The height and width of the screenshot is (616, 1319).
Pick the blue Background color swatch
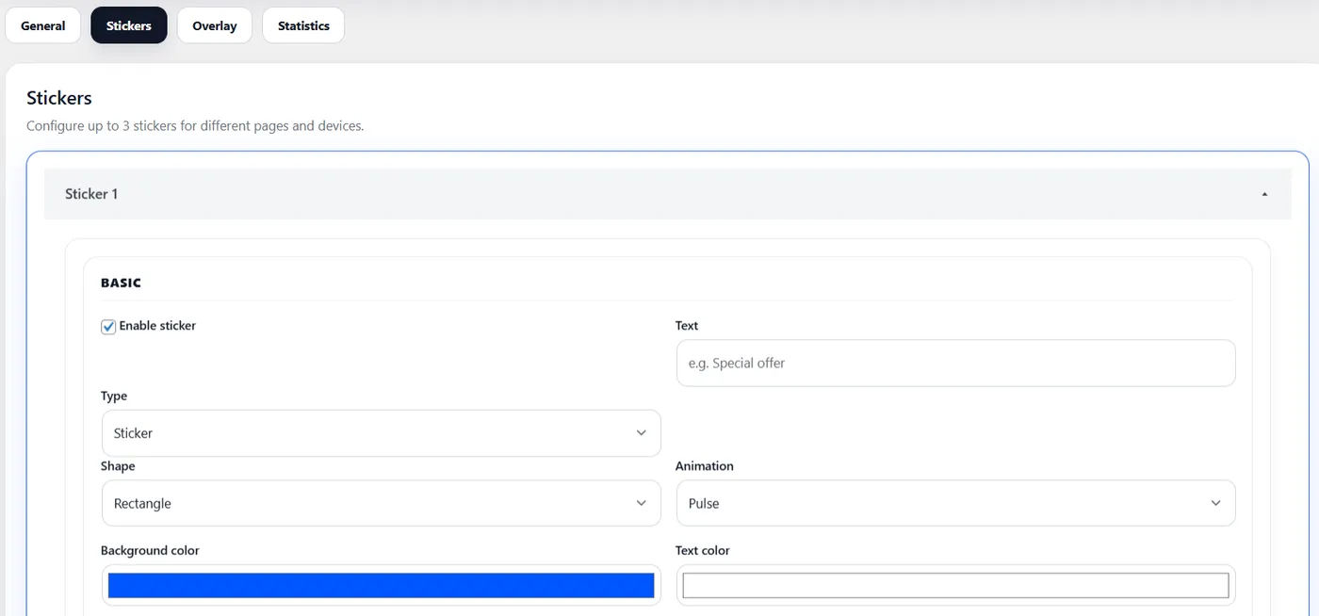pos(381,585)
